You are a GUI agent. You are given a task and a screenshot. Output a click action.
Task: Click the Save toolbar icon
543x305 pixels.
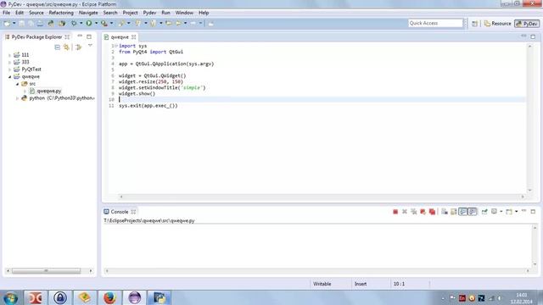[x=22, y=23]
